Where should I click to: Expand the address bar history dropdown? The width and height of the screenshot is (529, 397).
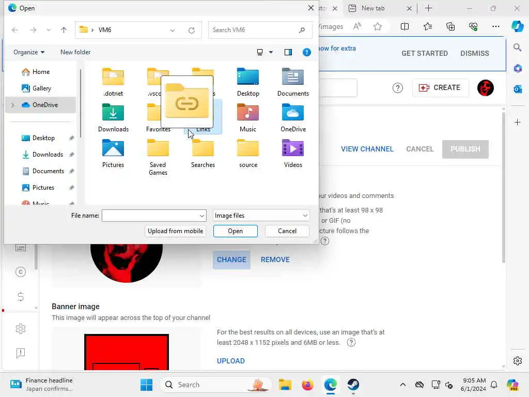point(173,30)
